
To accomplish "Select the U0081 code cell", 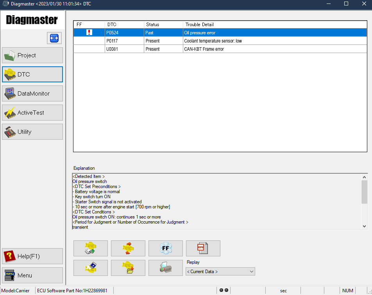I will (125, 49).
